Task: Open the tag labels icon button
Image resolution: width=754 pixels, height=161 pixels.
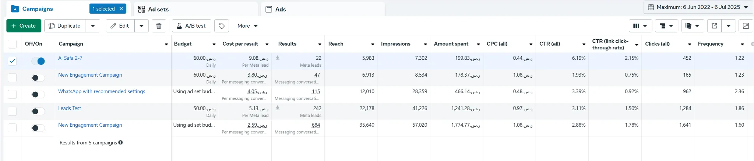Action: point(222,26)
